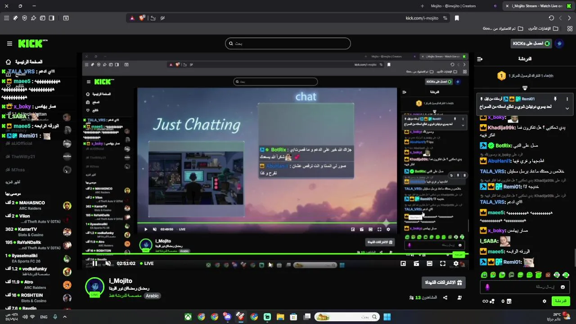Click the Gifted Subscriptions button
Image resolution: width=576 pixels, height=324 pixels.
[x=445, y=283]
